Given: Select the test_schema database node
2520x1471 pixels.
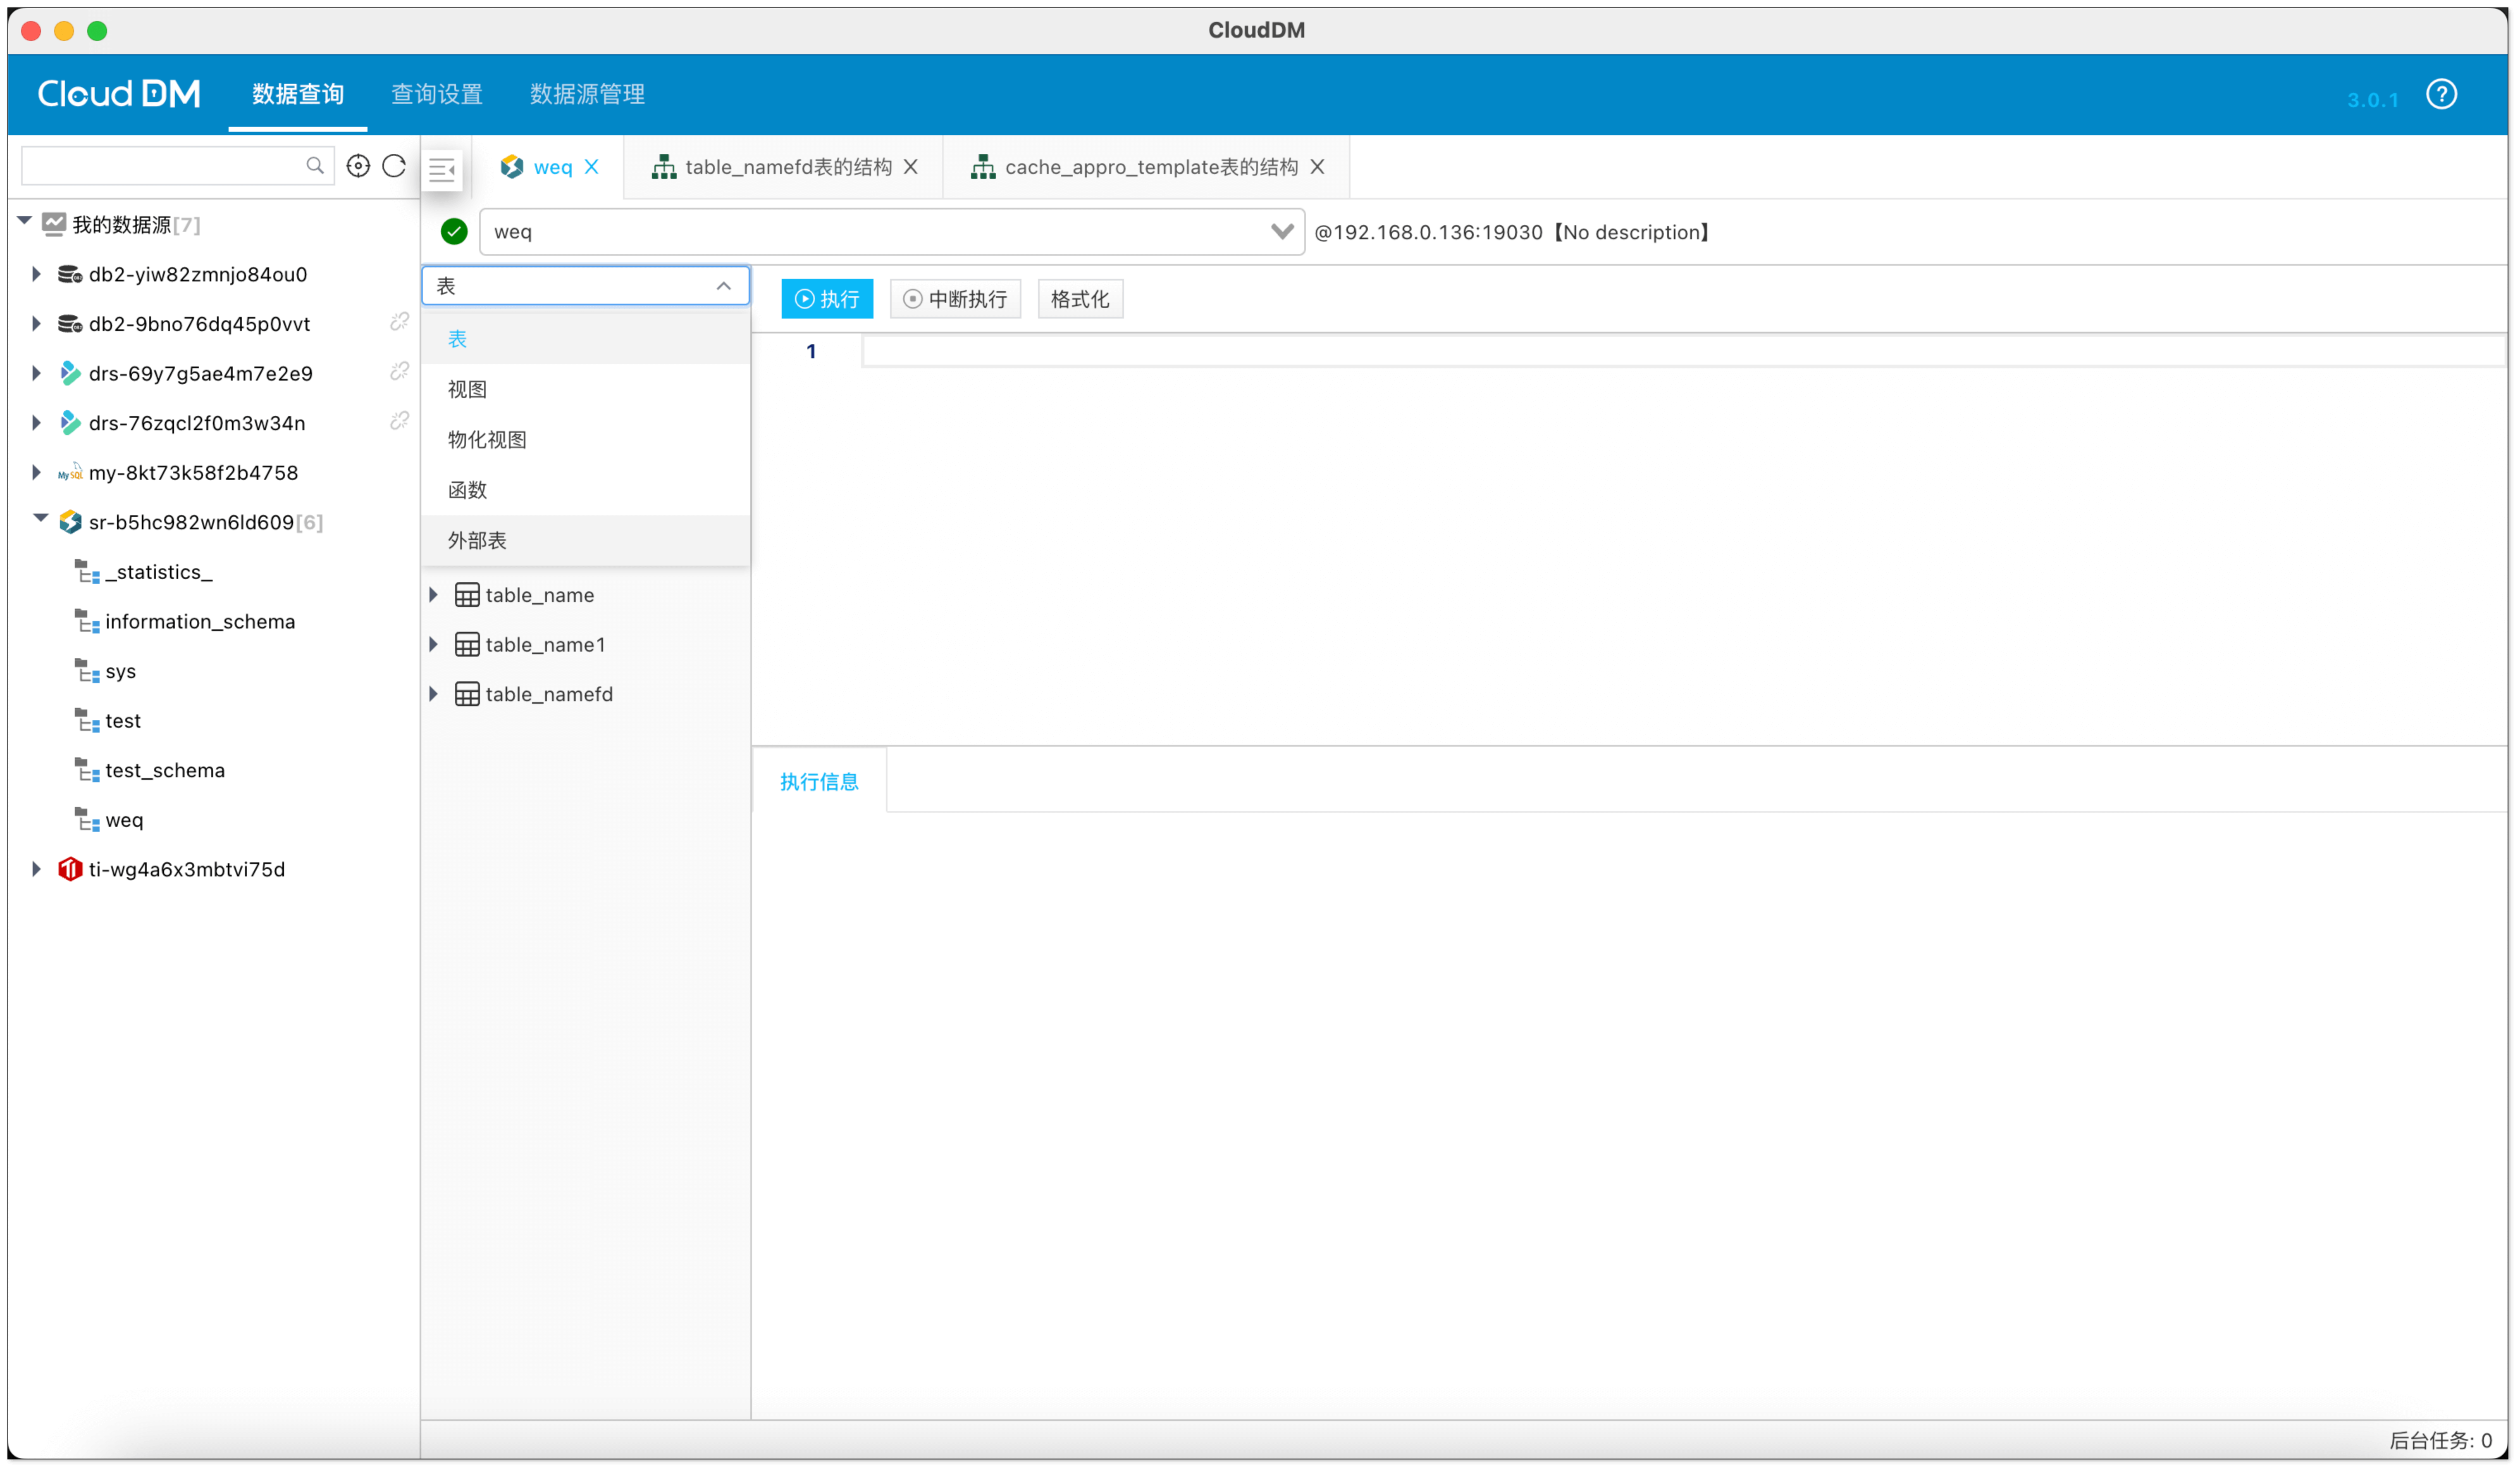Looking at the screenshot, I should click(x=164, y=771).
